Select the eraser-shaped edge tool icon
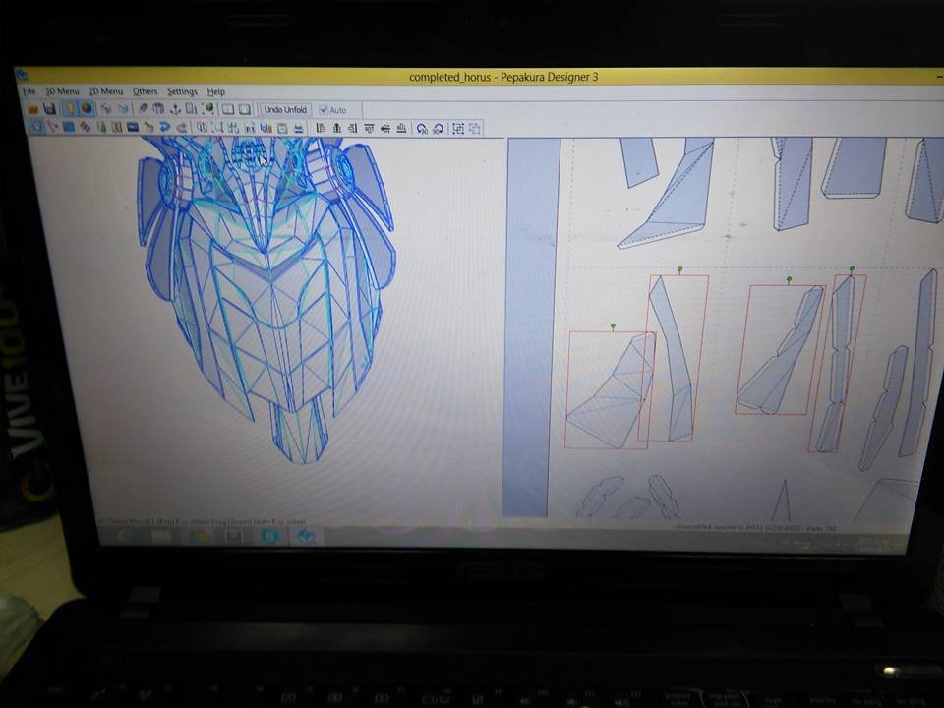 [x=142, y=109]
